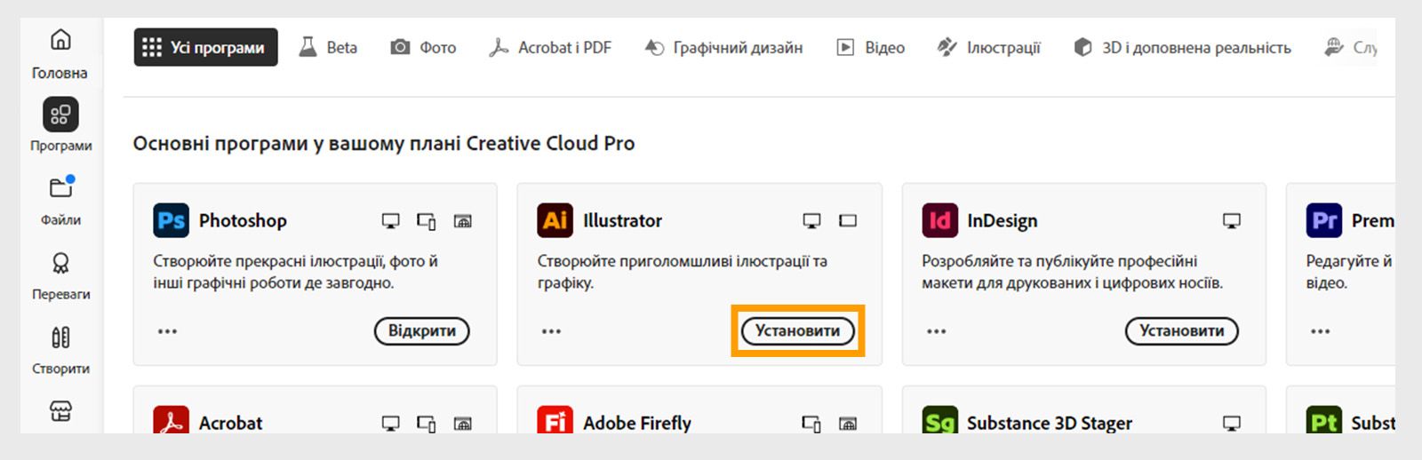Click the Photoshop title text
The height and width of the screenshot is (460, 1422).
[243, 220]
